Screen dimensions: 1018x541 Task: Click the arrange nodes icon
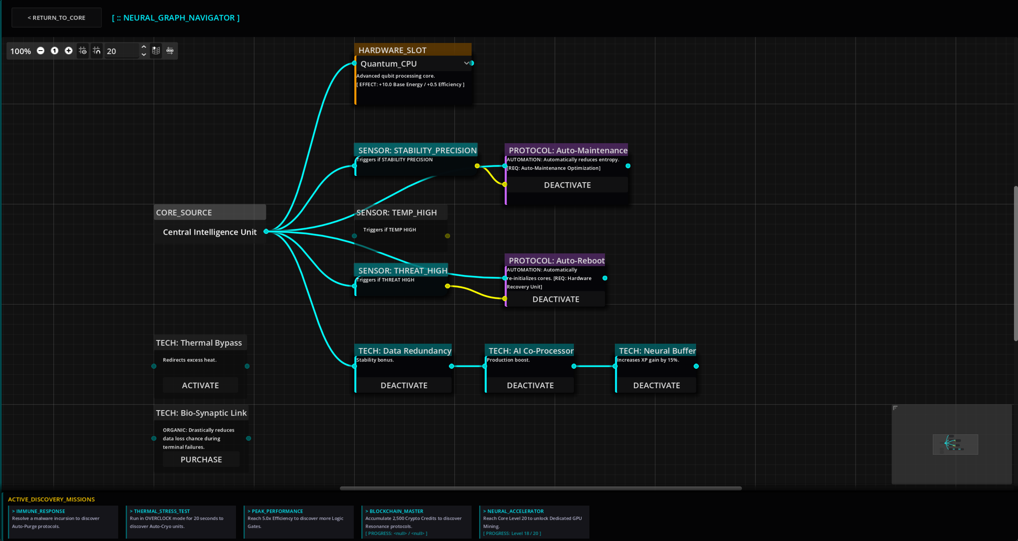[x=170, y=51]
